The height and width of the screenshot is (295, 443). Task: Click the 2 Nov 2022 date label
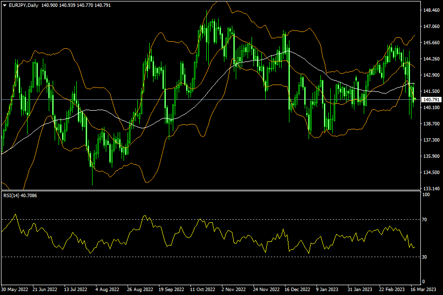pyautogui.click(x=234, y=290)
